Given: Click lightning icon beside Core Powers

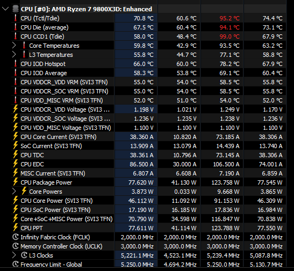Looking at the screenshot, I should point(24,191).
